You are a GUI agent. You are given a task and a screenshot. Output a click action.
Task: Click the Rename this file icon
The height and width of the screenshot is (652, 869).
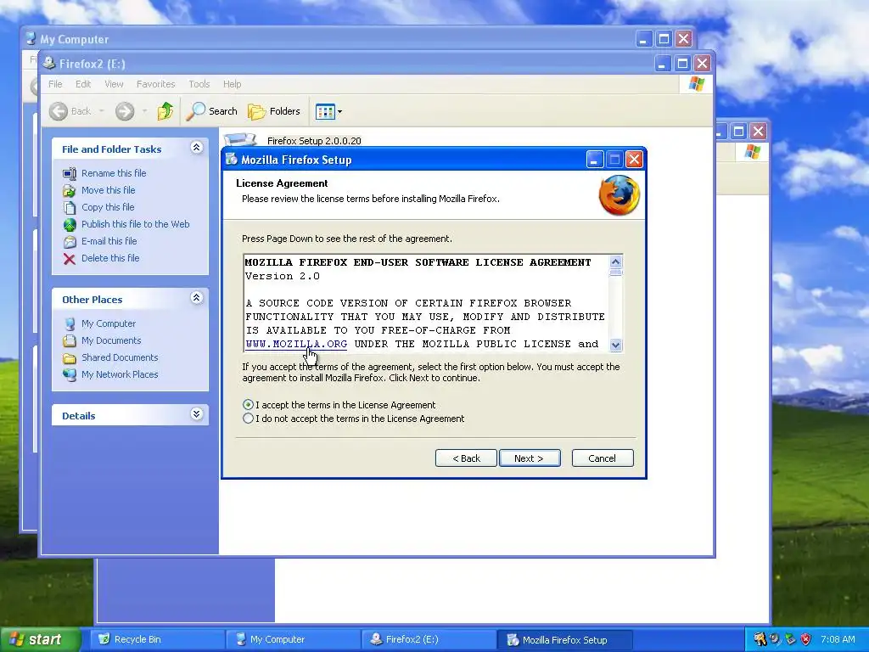pos(70,173)
